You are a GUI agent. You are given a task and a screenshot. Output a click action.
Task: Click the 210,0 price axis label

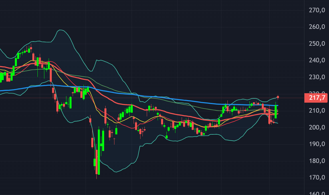(x=317, y=111)
